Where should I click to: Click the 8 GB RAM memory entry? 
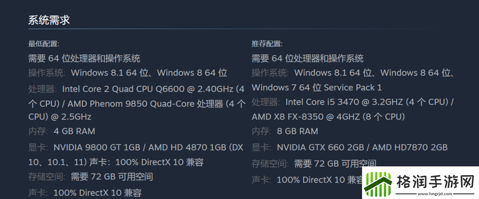click(298, 131)
